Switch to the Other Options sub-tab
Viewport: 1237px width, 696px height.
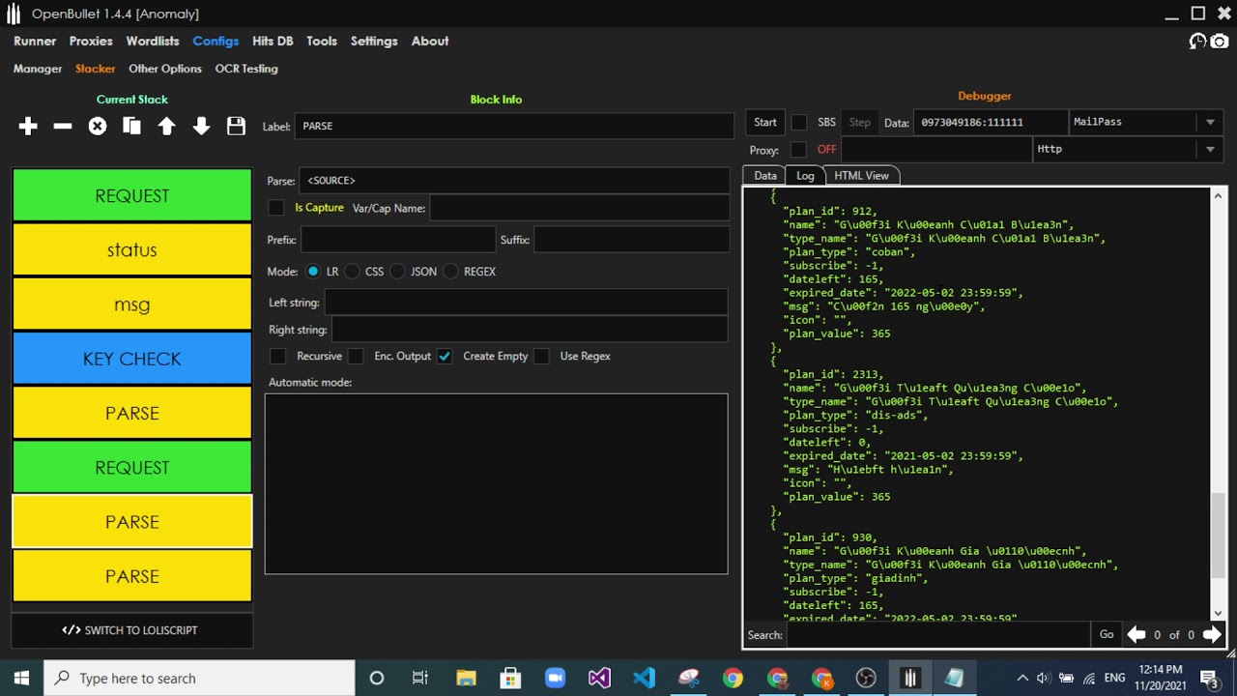165,69
